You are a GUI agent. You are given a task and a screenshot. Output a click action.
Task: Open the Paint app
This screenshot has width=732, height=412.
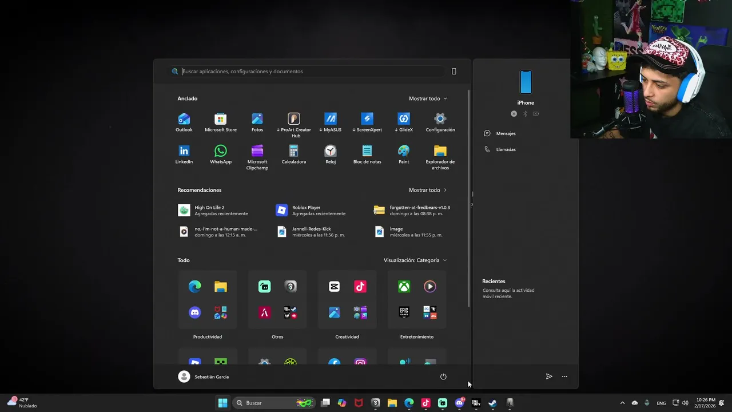click(x=404, y=154)
